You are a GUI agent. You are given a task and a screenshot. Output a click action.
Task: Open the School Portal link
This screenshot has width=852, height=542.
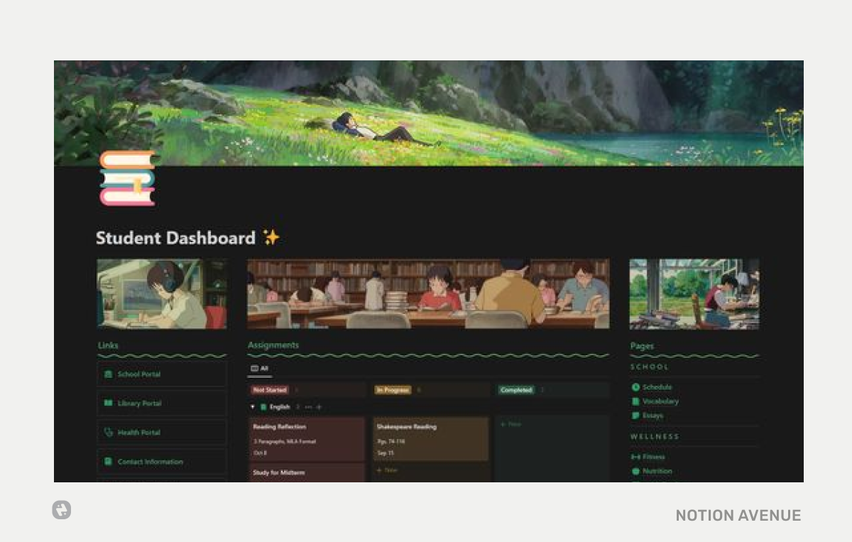(x=162, y=374)
